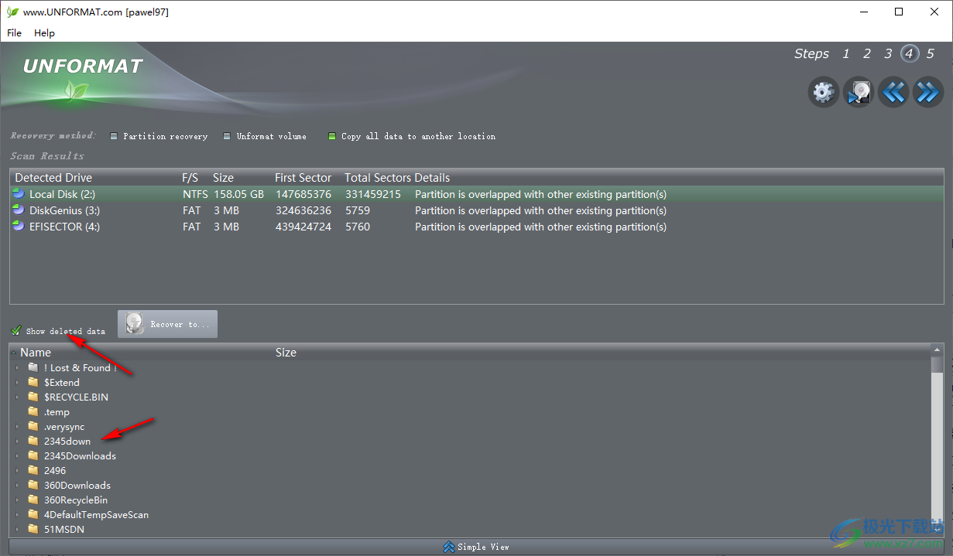Select the .temp folder name
This screenshot has height=556, width=953.
57,411
